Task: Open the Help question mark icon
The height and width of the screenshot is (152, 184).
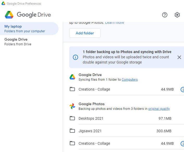Action: pos(164,15)
